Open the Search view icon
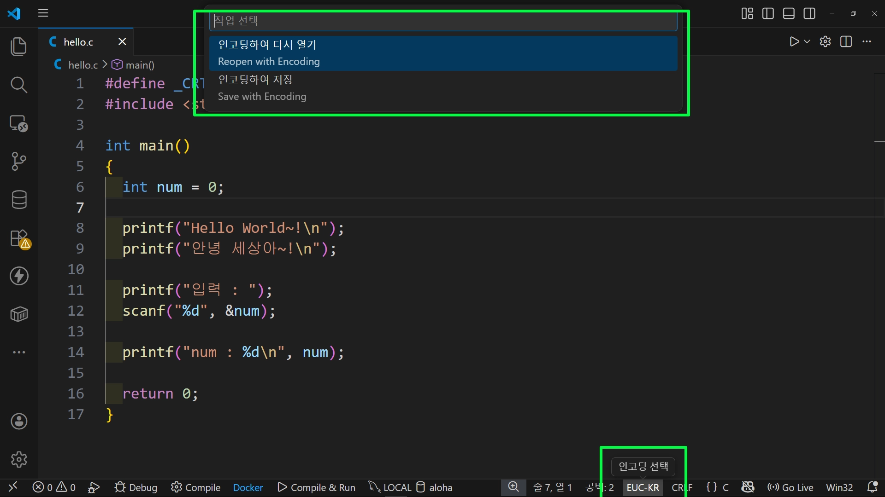The image size is (885, 497). [x=18, y=85]
